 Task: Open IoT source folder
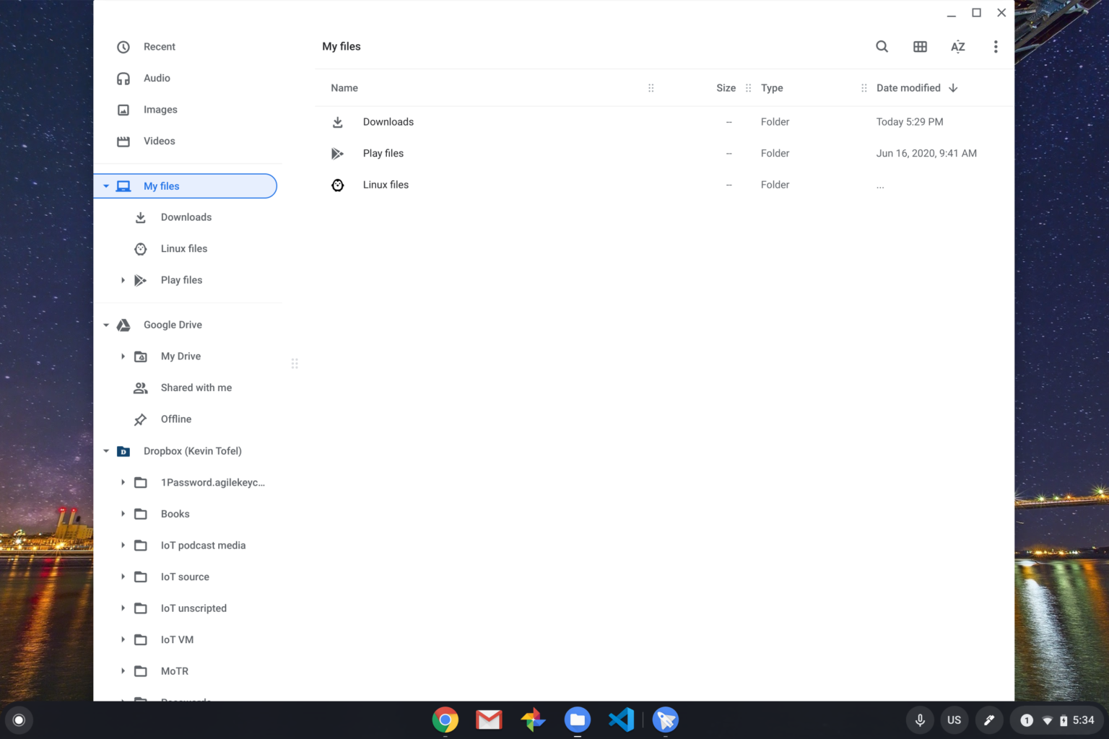185,577
